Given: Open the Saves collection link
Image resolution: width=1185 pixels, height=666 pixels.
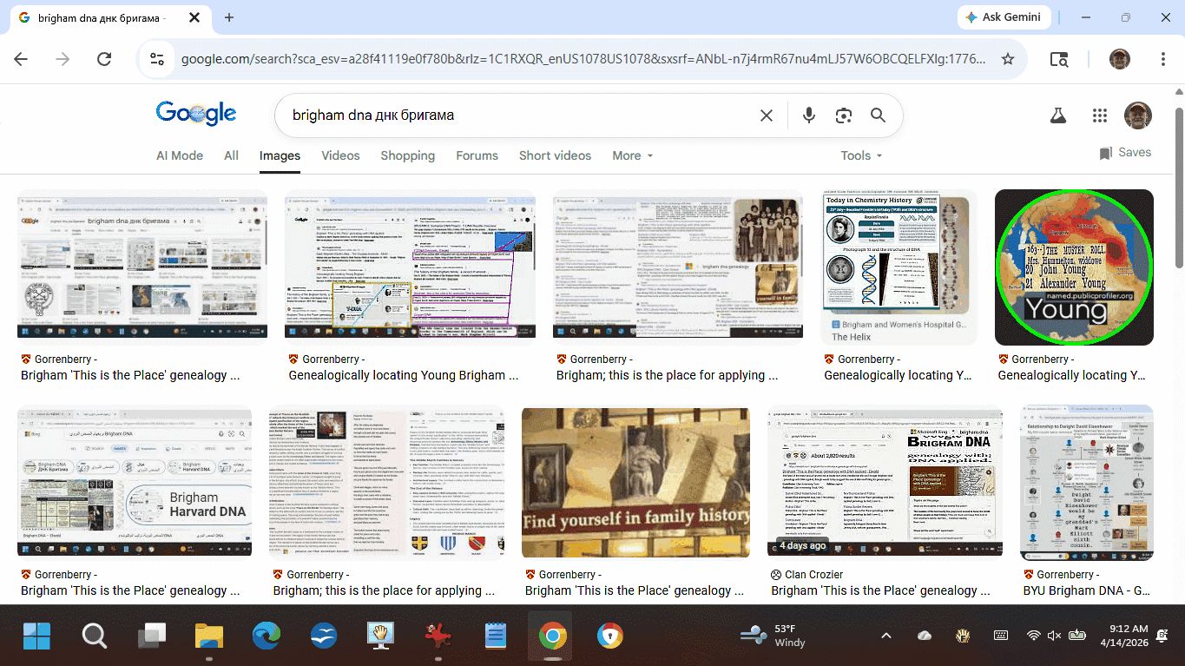Looking at the screenshot, I should pyautogui.click(x=1125, y=153).
